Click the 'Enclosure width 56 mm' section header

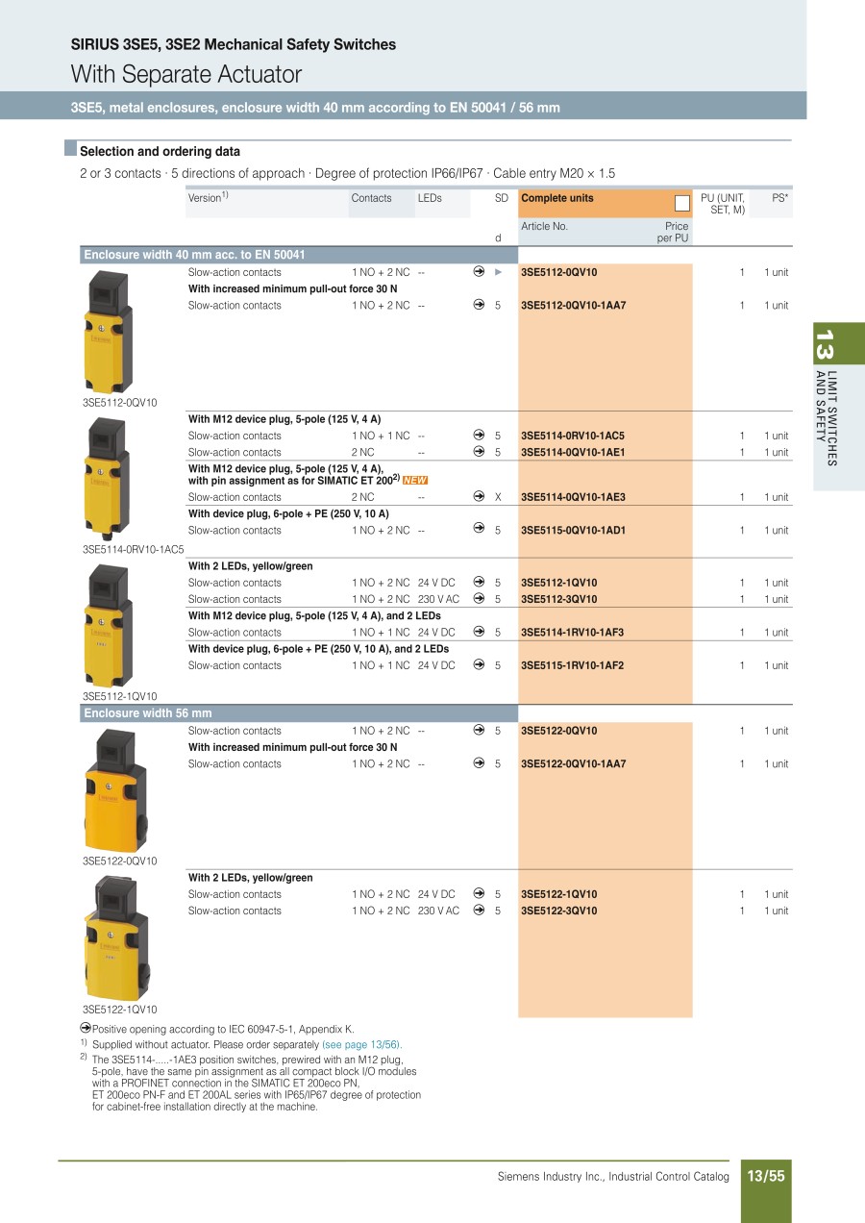coord(298,713)
